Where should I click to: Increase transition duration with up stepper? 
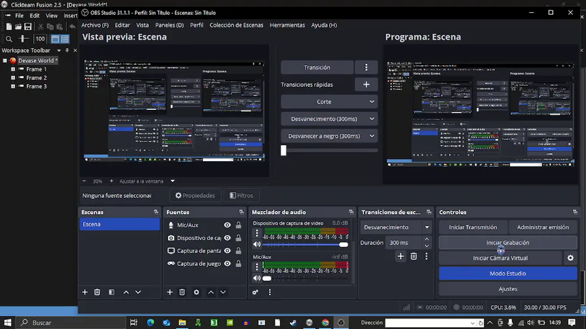click(x=426, y=239)
